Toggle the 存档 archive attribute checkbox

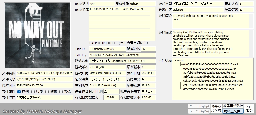coord(19,92)
